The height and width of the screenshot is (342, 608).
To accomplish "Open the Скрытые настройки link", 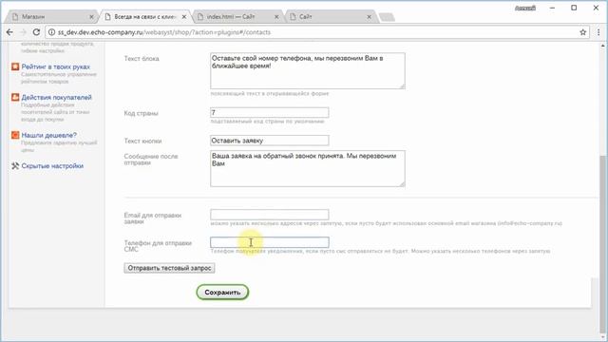I will click(52, 166).
